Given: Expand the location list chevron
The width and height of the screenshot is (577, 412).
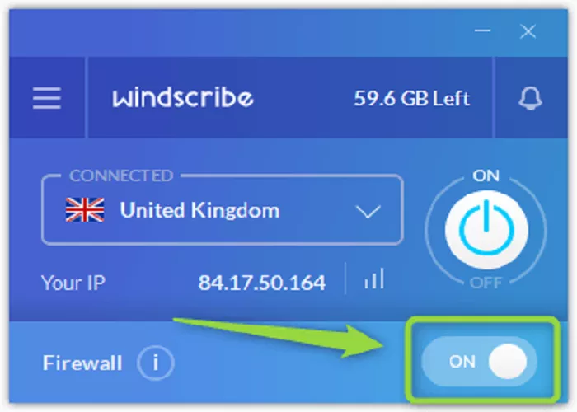Looking at the screenshot, I should click(x=368, y=212).
